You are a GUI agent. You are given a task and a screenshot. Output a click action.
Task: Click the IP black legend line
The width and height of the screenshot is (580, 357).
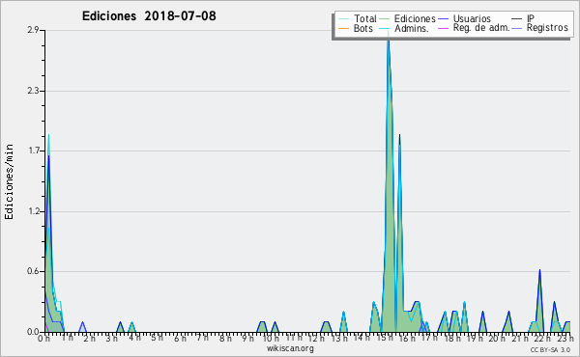click(517, 19)
